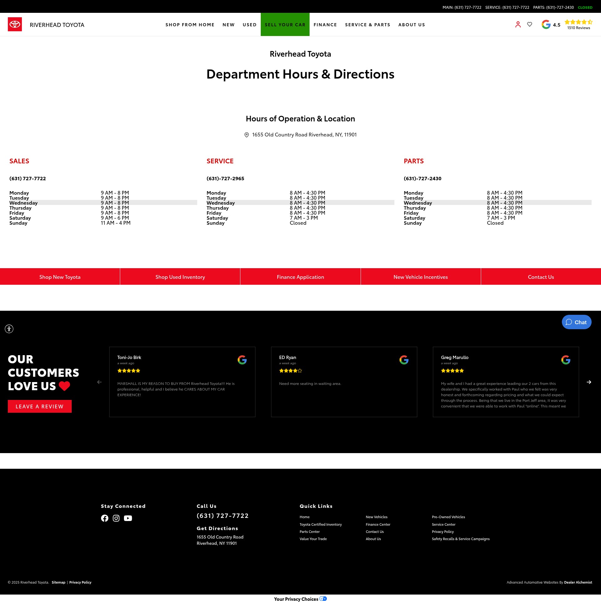Click Your Privacy Choices link
The image size is (601, 603).
(x=296, y=599)
